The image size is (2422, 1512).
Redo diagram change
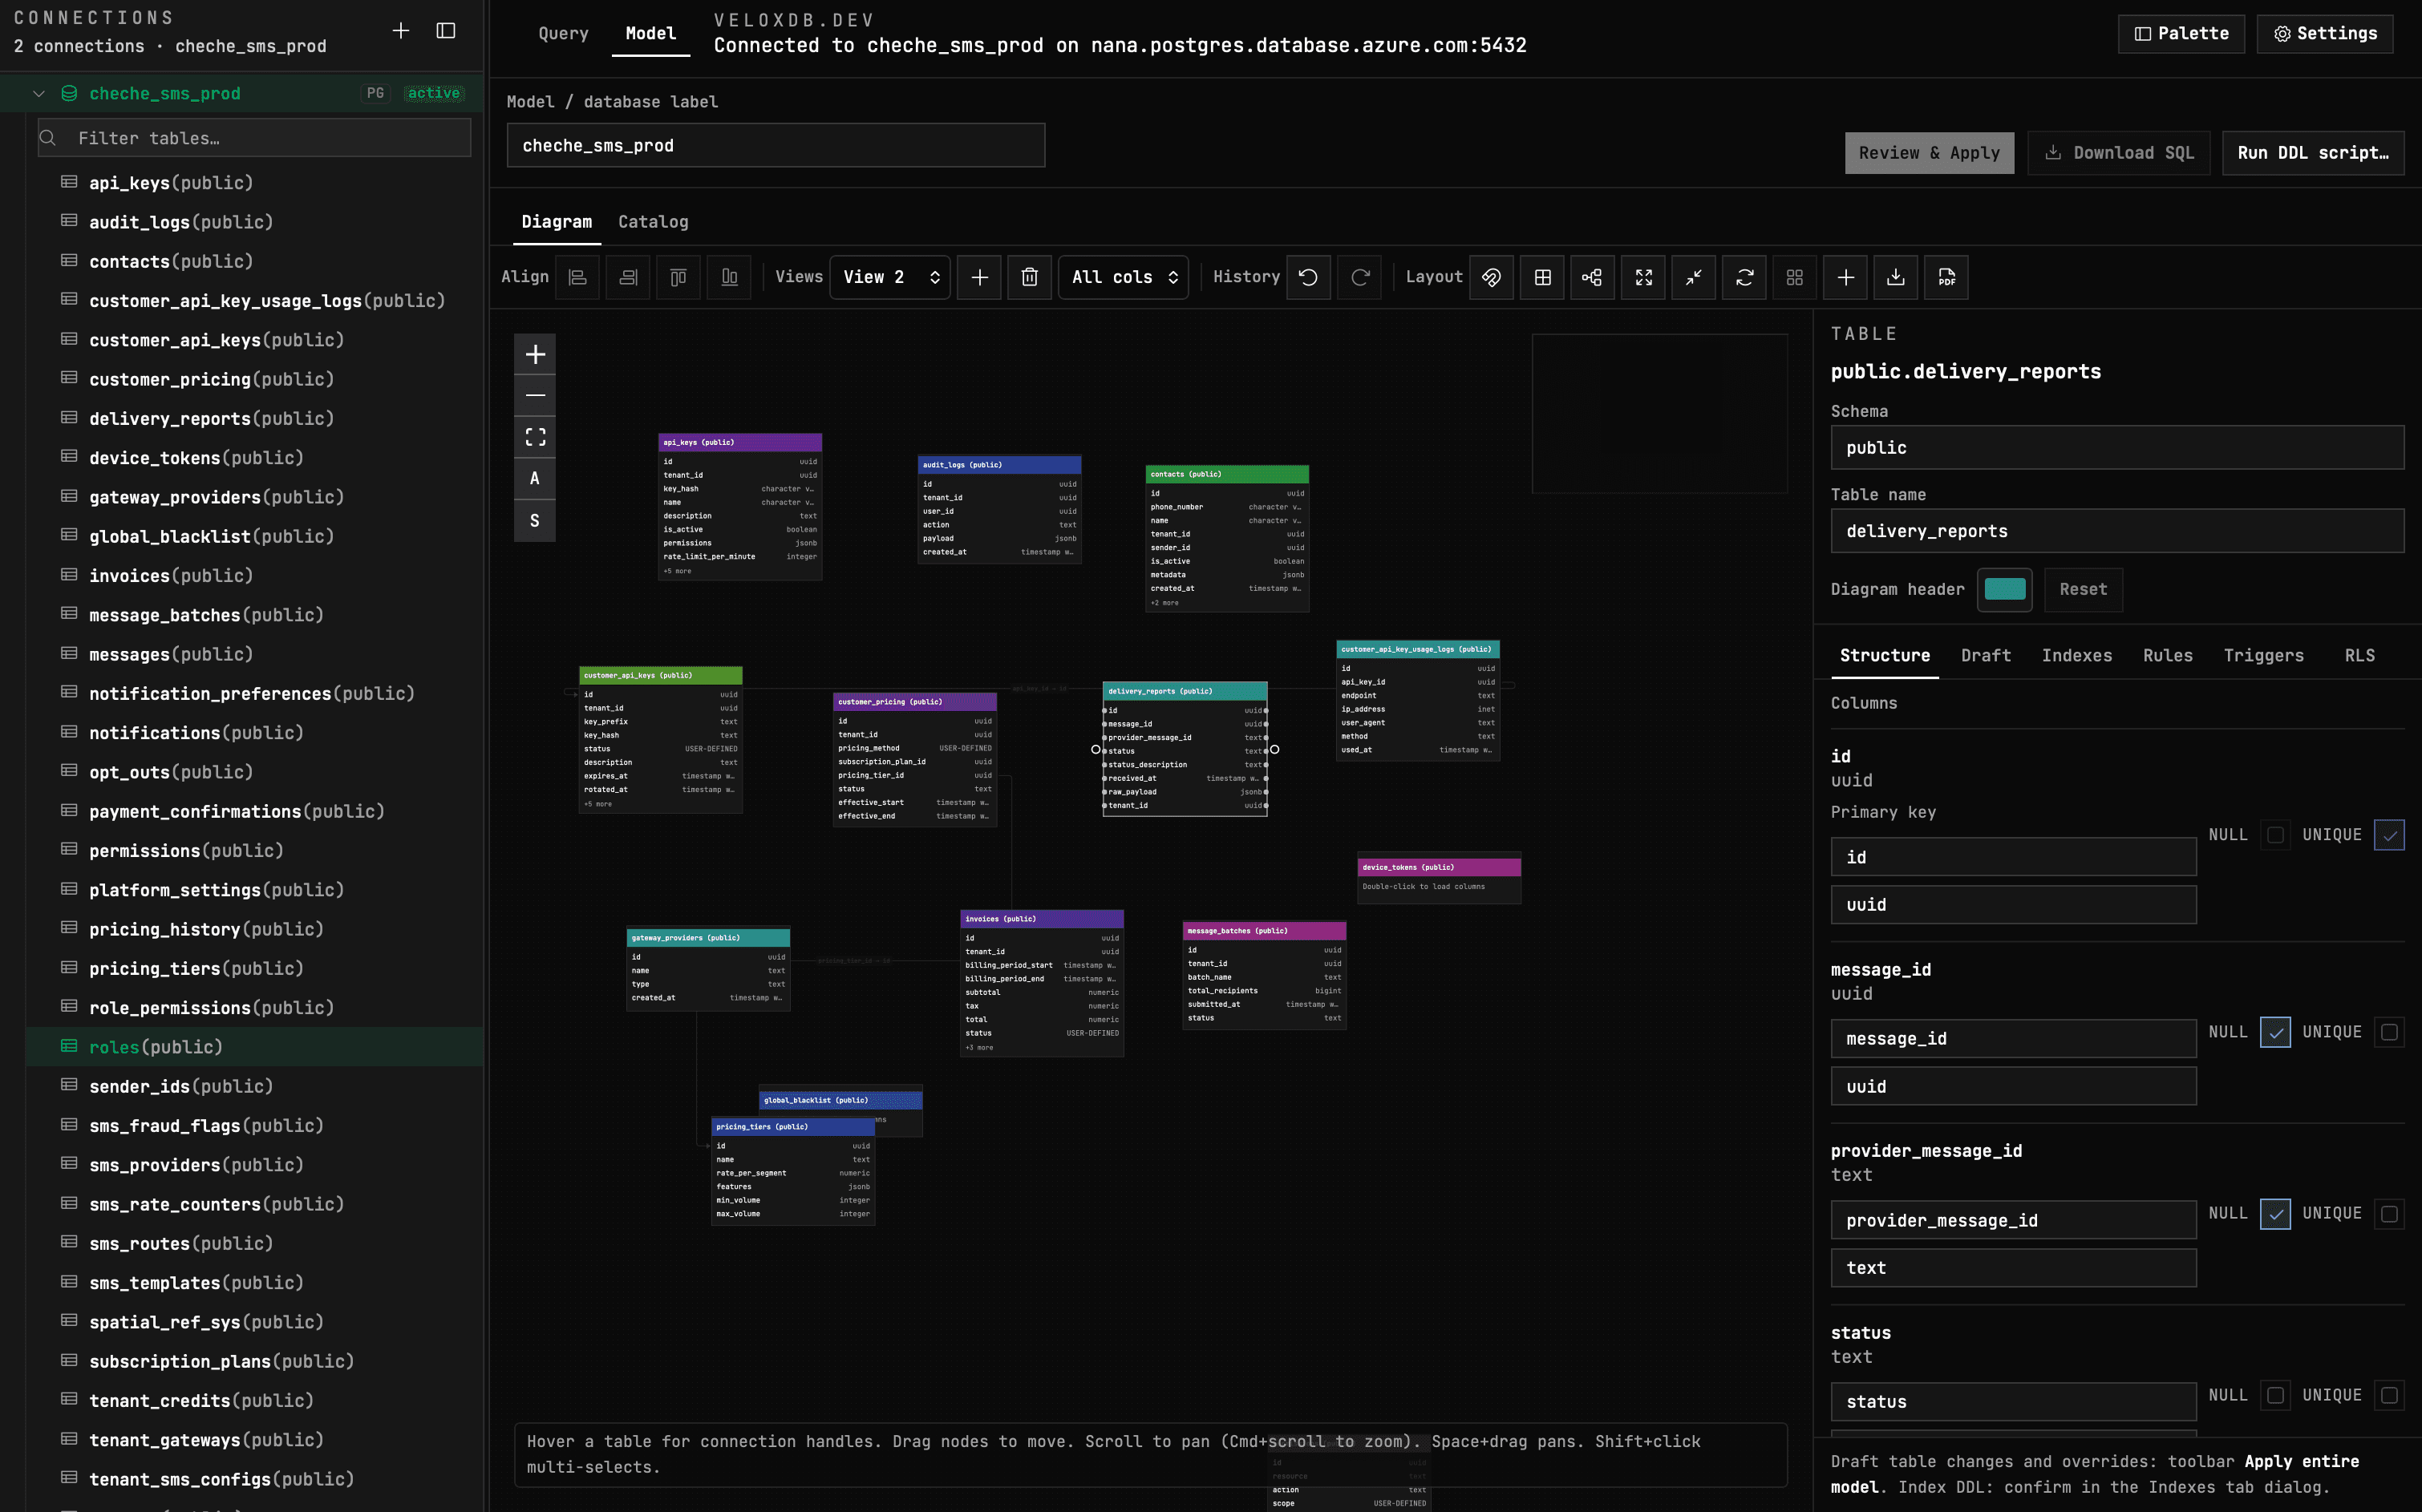1359,277
